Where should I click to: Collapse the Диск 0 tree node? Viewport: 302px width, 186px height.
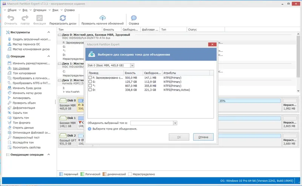click(60, 35)
